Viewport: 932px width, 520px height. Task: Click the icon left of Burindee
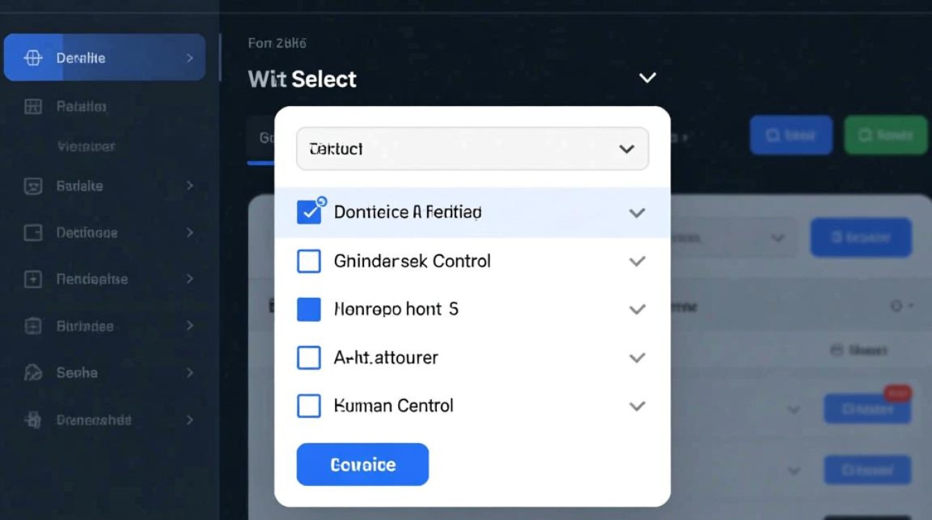(33, 326)
